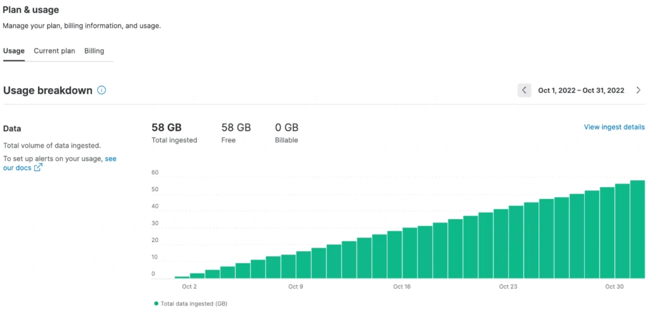Image resolution: width=646 pixels, height=310 pixels.
Task: Click the Plan & usage page title
Action: pos(32,9)
